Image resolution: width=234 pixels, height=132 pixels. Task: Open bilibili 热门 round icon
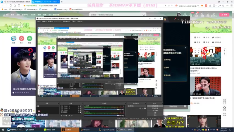click(22, 38)
